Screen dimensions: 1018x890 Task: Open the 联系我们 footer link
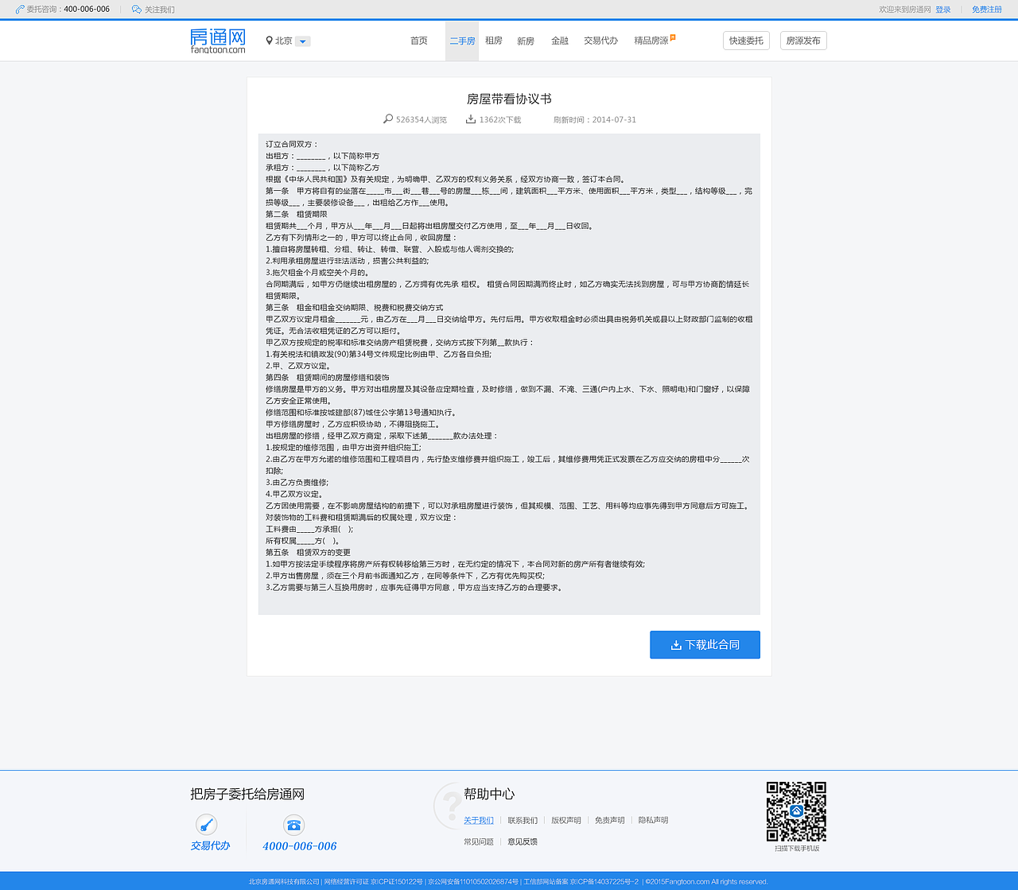pyautogui.click(x=523, y=820)
